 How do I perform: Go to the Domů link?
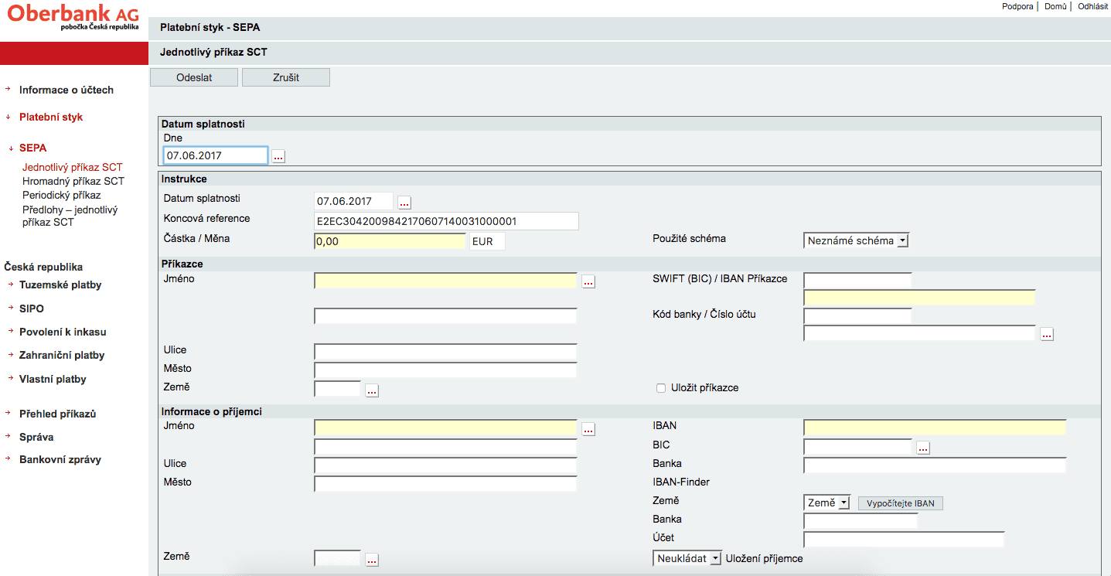(x=1055, y=6)
